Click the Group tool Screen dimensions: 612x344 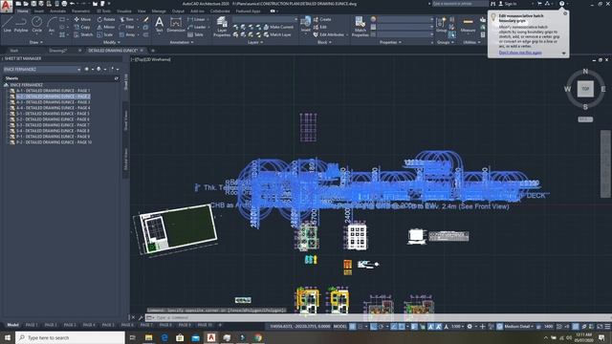click(442, 24)
